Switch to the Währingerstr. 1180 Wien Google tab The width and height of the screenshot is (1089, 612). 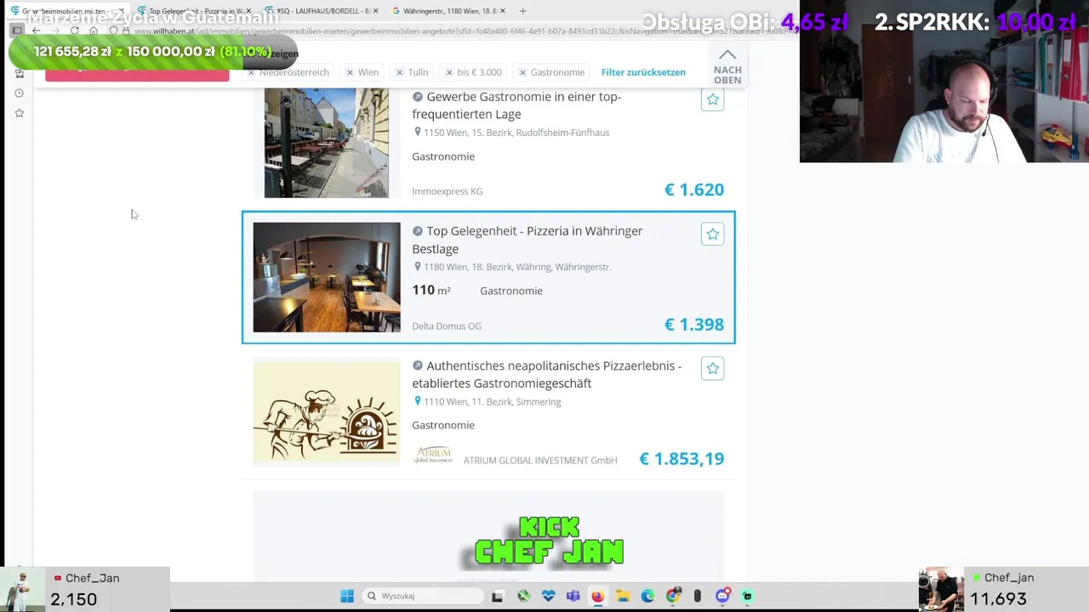(448, 11)
